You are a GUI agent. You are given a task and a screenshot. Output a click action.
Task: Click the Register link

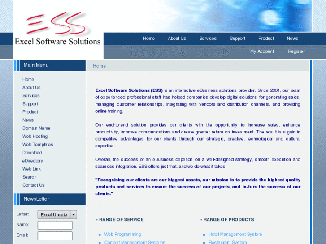click(x=296, y=51)
